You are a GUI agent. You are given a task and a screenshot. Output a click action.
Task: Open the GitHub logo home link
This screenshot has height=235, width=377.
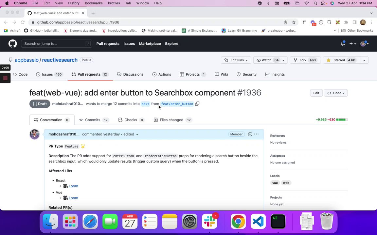(12, 44)
